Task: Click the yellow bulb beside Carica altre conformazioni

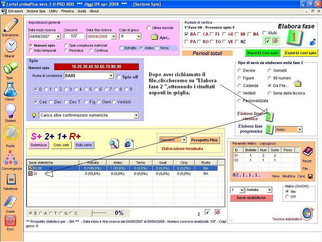Action: 34,115
